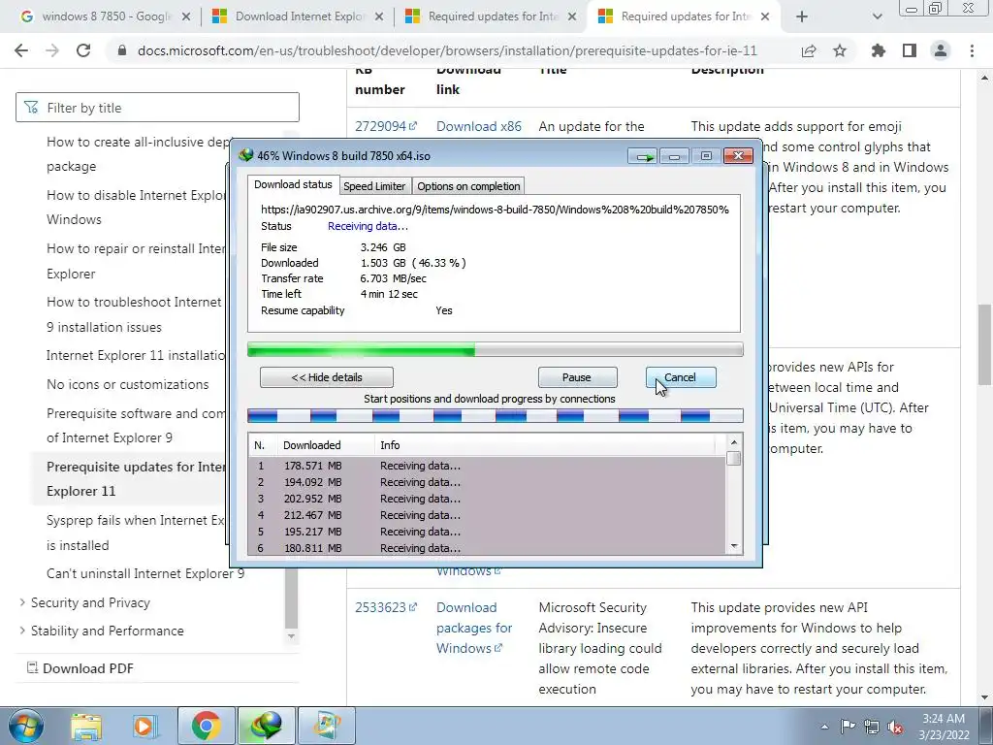Go back using Chrome's back arrow

point(21,50)
